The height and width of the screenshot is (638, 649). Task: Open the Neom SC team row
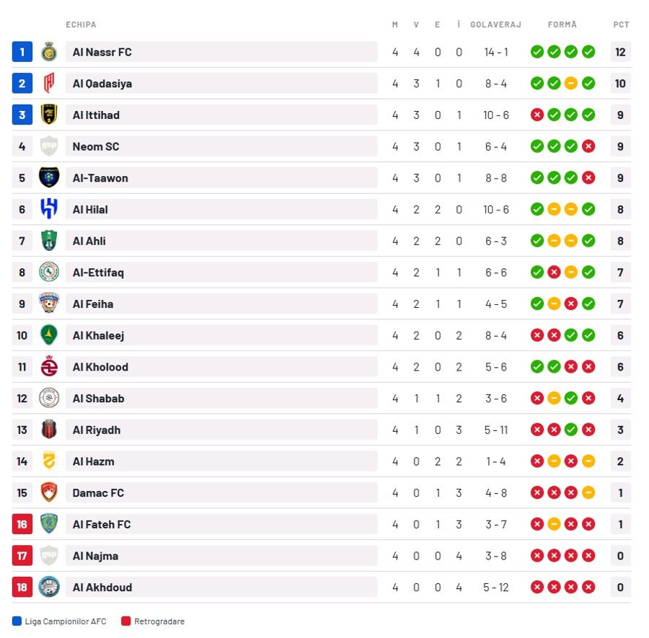click(x=321, y=146)
